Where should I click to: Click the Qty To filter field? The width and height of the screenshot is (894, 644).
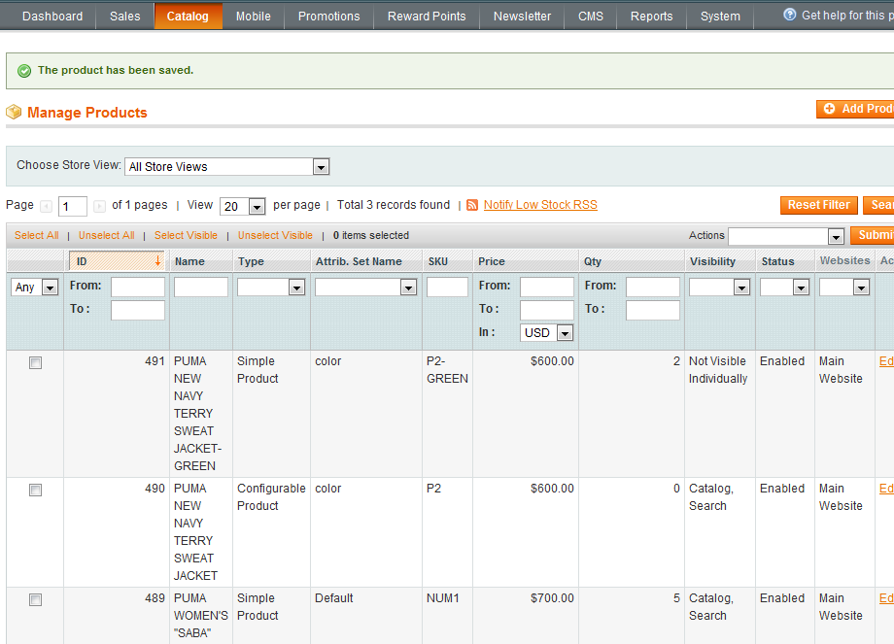653,310
